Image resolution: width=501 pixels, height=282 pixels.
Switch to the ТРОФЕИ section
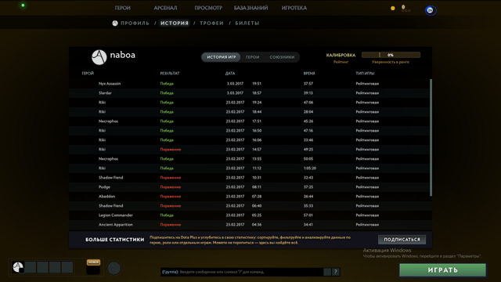(211, 23)
